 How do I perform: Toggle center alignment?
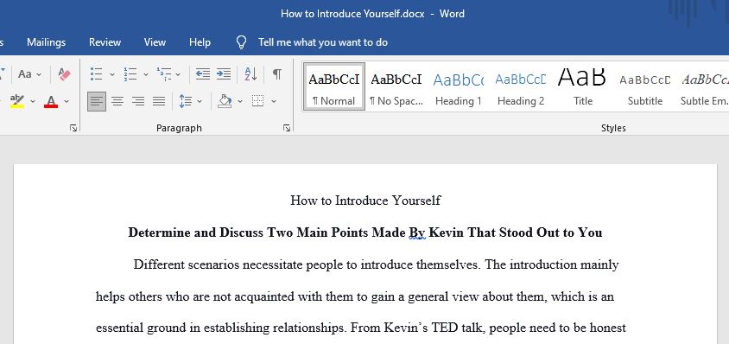[x=117, y=101]
